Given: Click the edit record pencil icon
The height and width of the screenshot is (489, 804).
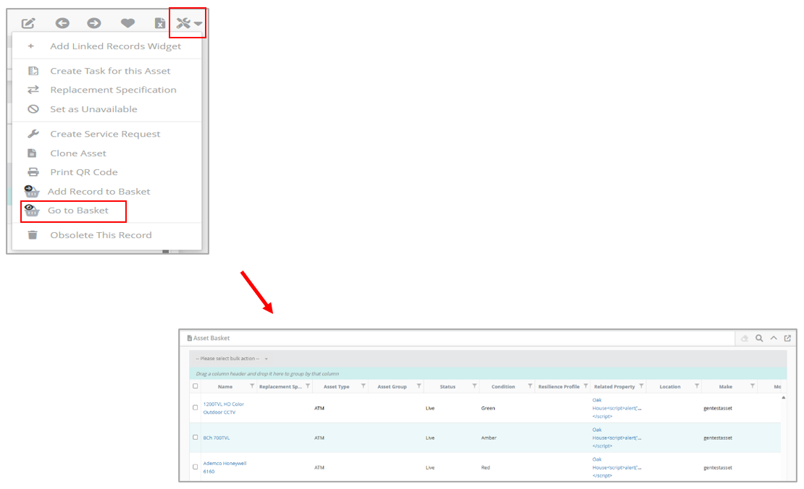Looking at the screenshot, I should (x=28, y=23).
